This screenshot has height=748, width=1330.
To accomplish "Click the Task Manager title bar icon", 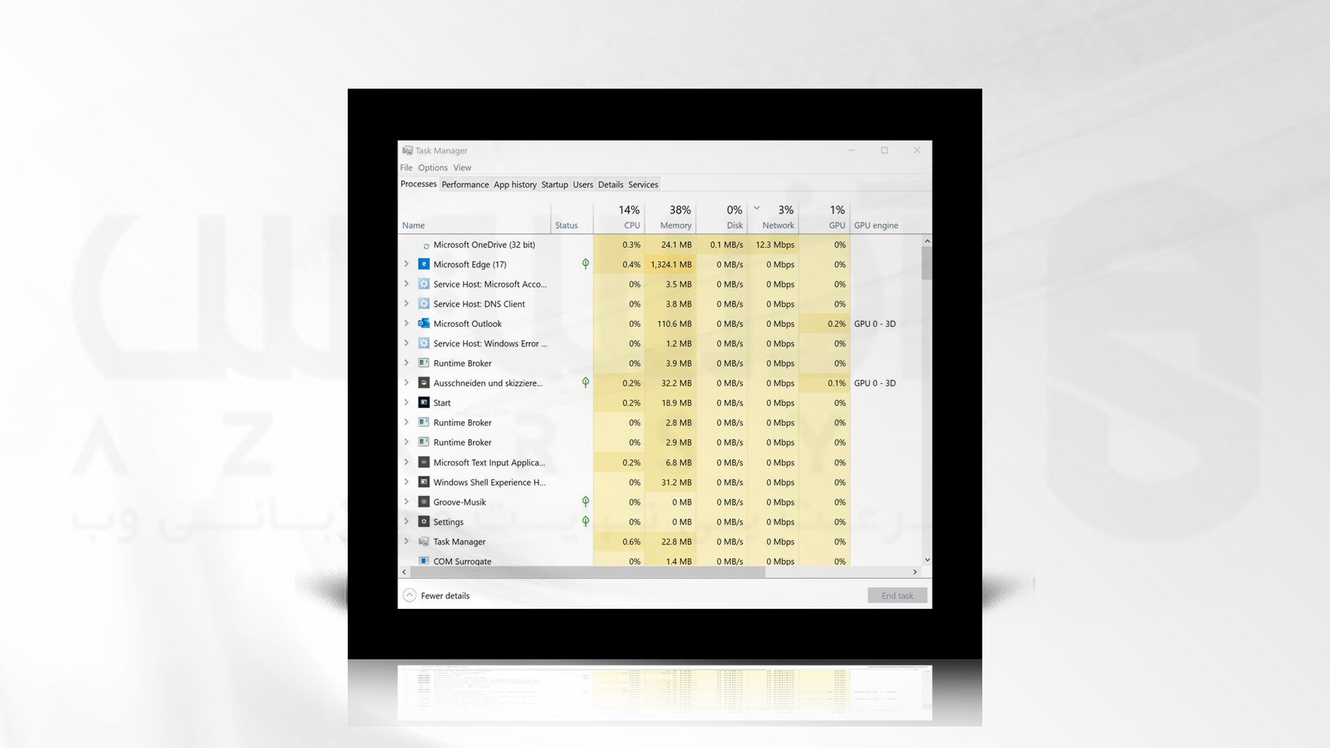I will [x=407, y=150].
